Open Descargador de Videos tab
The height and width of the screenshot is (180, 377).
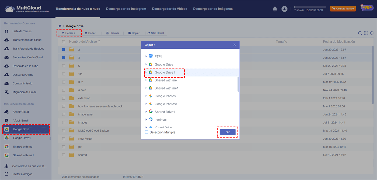coord(170,9)
